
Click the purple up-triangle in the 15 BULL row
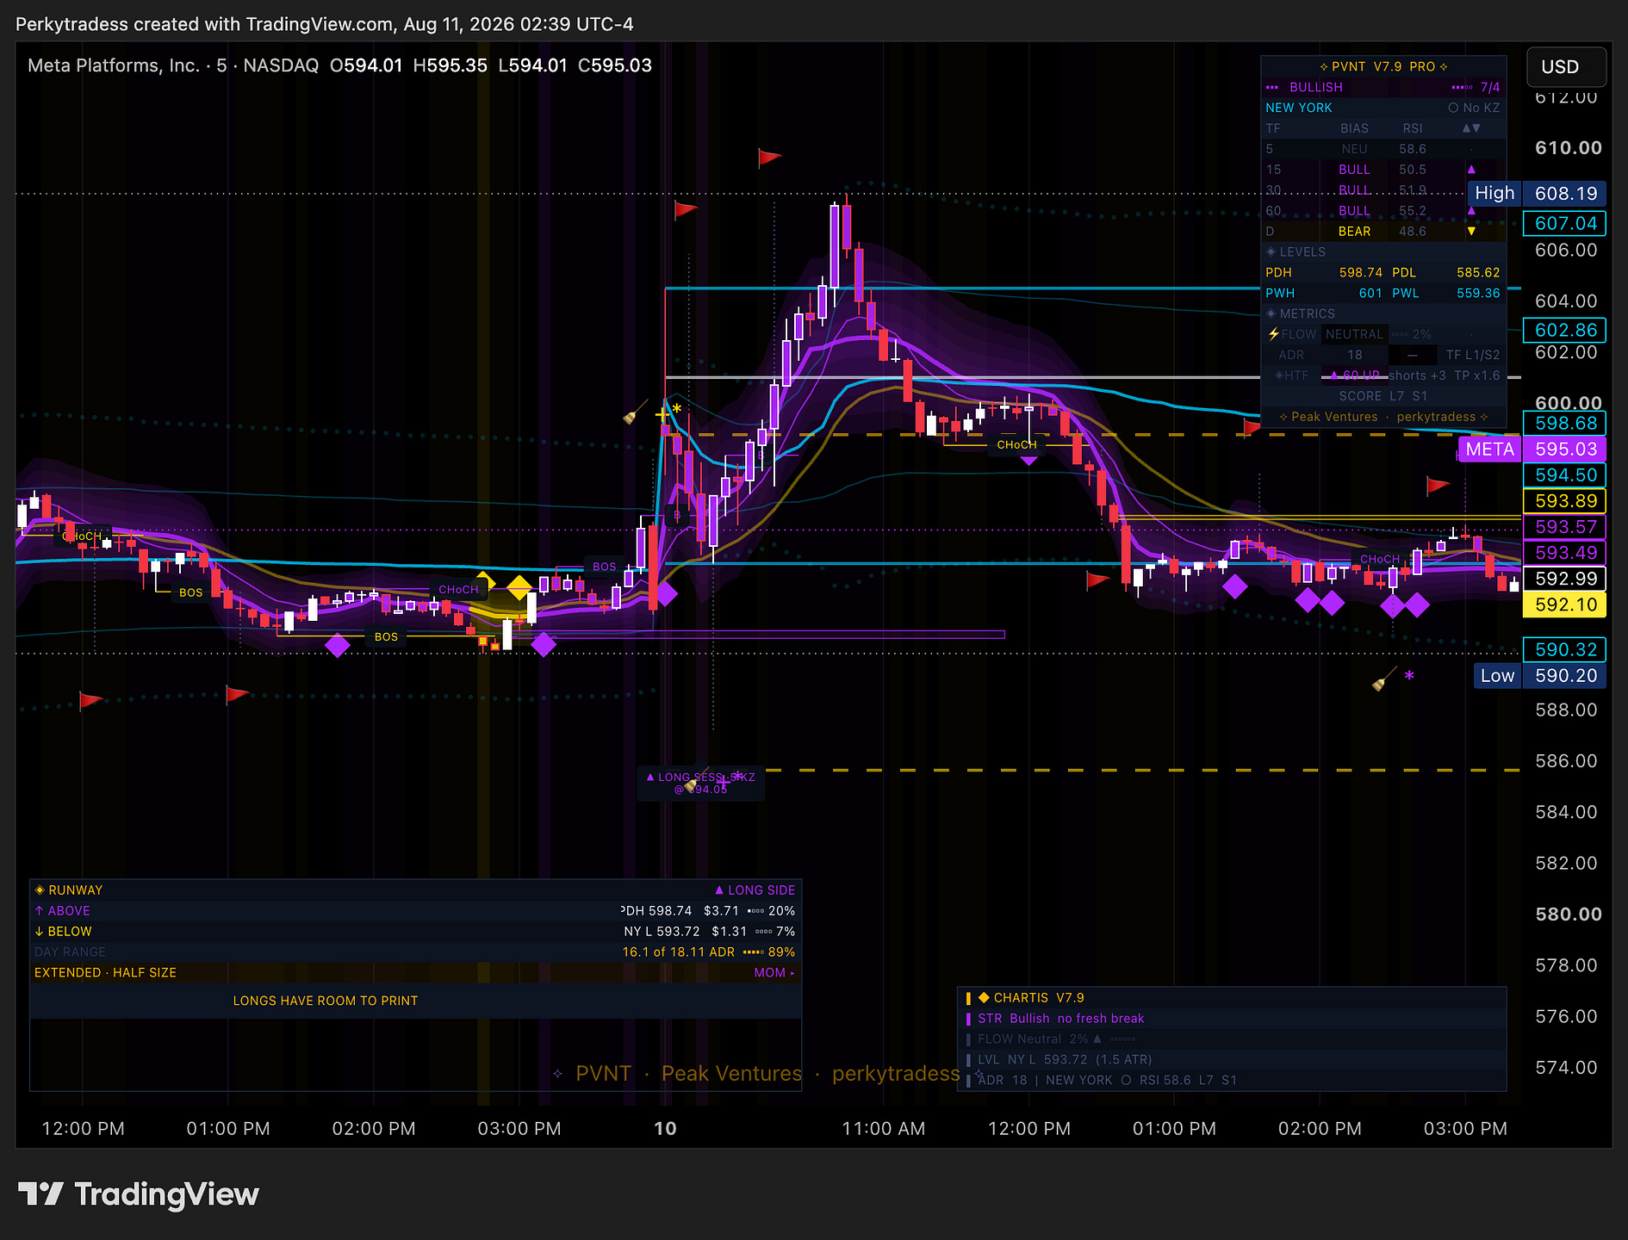(1471, 170)
